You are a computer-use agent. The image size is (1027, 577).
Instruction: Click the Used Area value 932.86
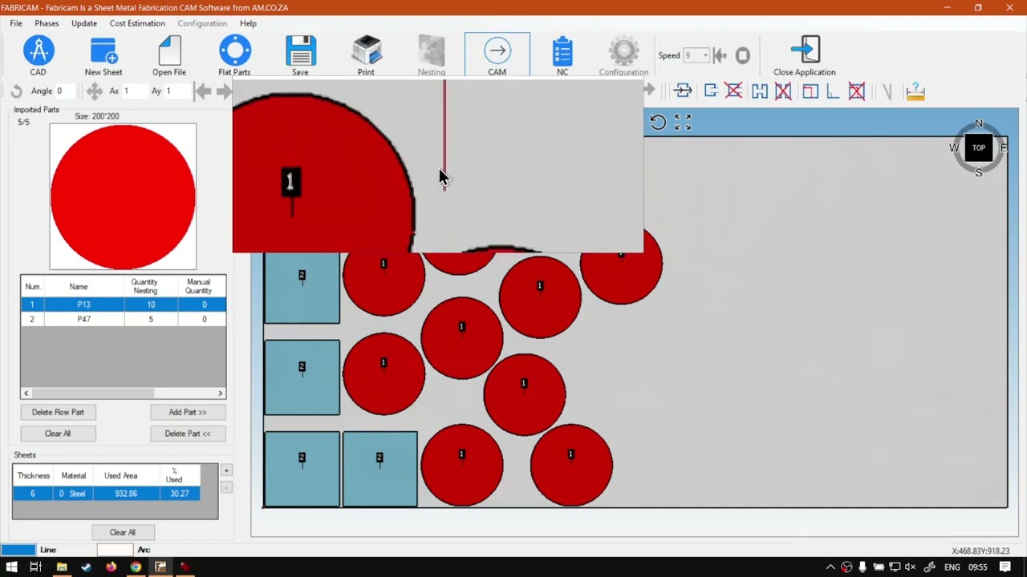coord(125,494)
